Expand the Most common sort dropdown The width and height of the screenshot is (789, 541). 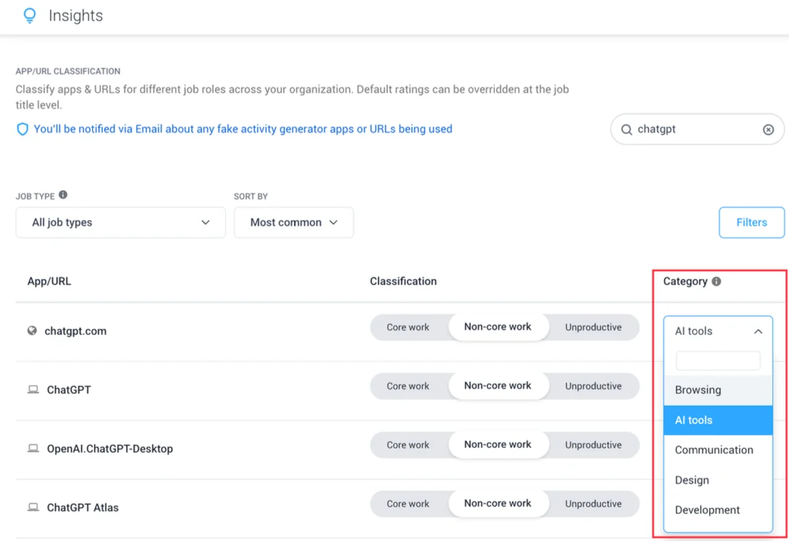(293, 223)
